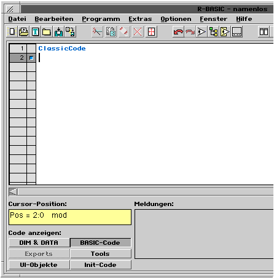Select line number 2 in gutter
This screenshot has height=278, width=274.
pyautogui.click(x=18, y=58)
